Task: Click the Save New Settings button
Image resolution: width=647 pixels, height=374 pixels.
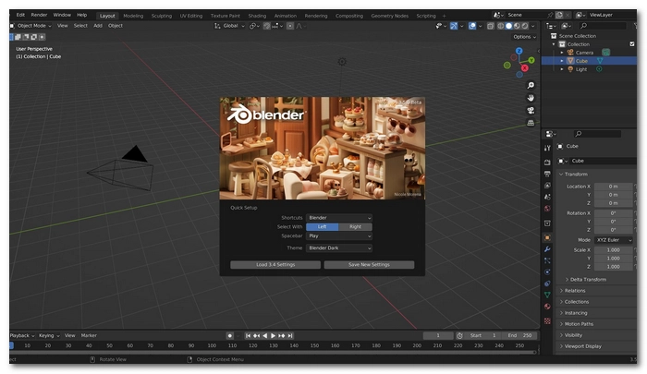Action: pos(369,265)
